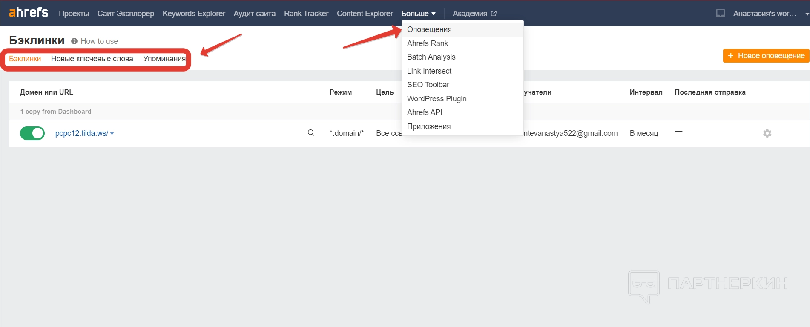Click the Новое оповещение button
Image resolution: width=810 pixels, height=327 pixels.
tap(766, 56)
